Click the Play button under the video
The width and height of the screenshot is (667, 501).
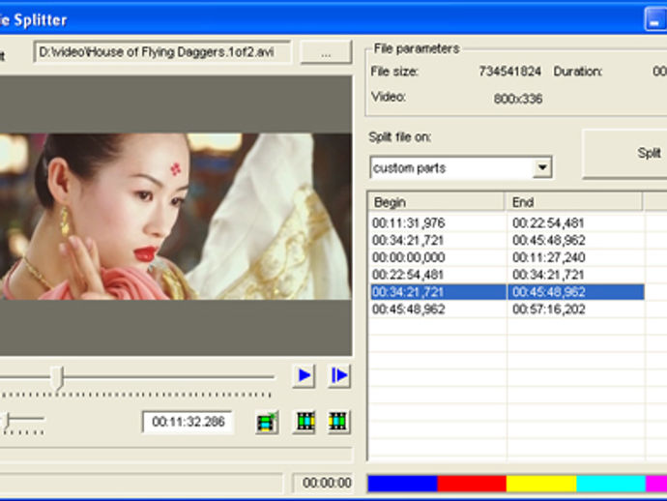click(304, 376)
